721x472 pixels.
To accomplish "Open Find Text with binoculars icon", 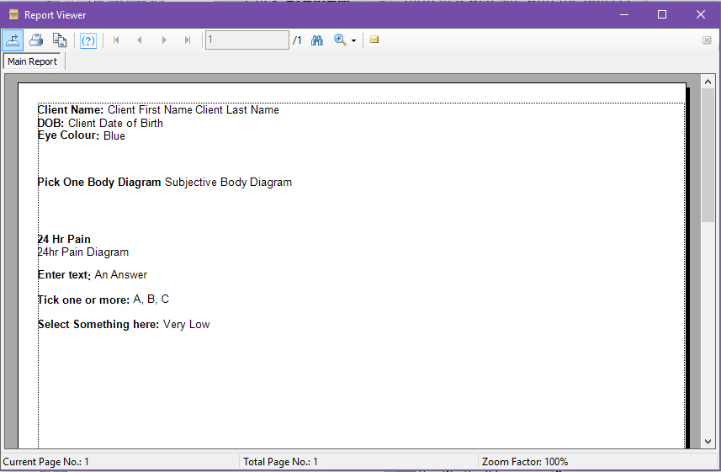I will click(x=317, y=40).
